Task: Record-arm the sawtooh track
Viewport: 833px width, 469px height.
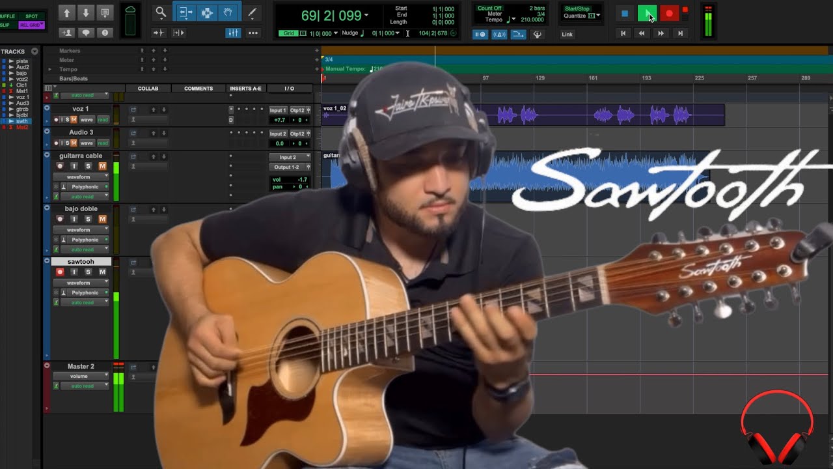Action: [x=60, y=272]
